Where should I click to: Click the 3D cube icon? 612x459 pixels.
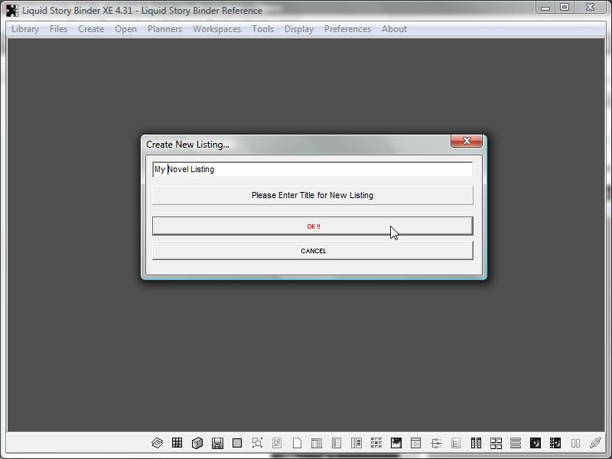coord(197,443)
